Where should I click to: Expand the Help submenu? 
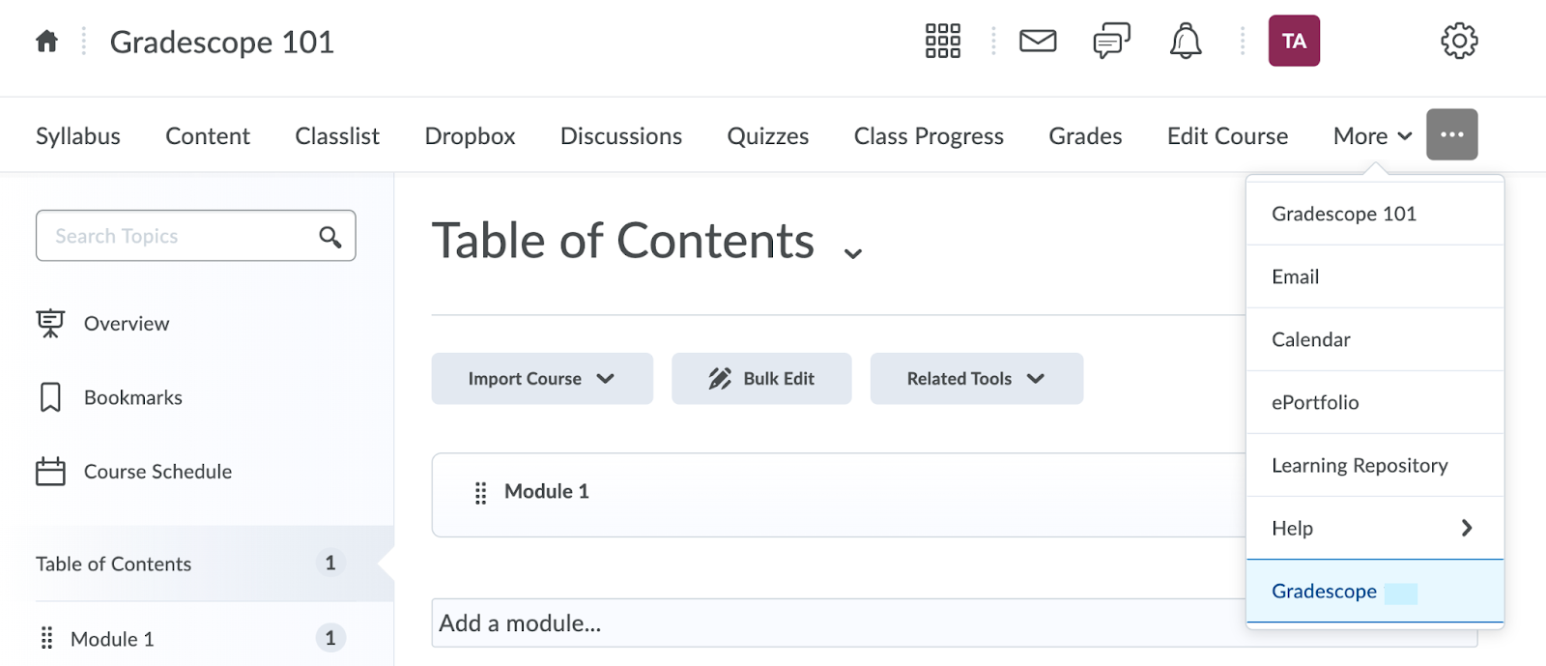tap(1373, 528)
